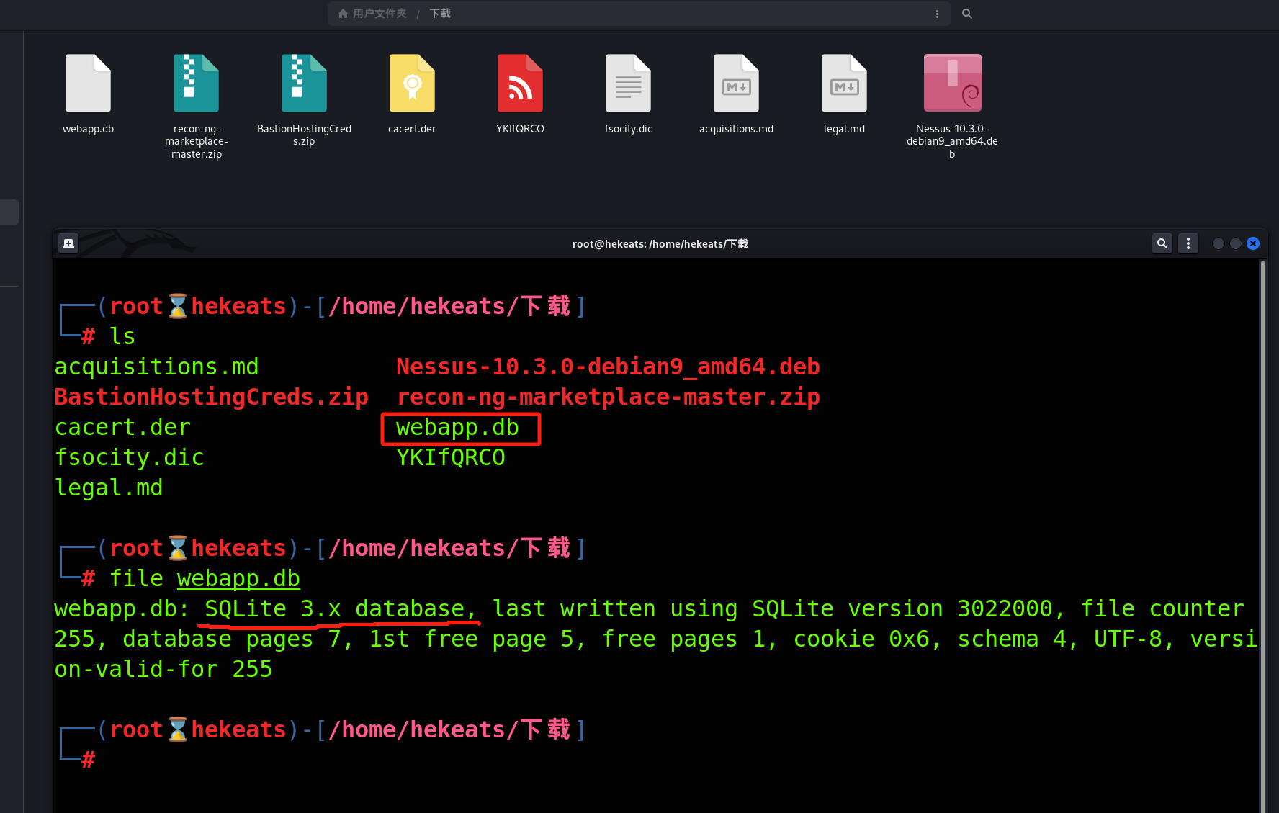This screenshot has width=1279, height=813.
Task: Go to the 用户文件夹 home breadcrumb
Action: pyautogui.click(x=373, y=14)
